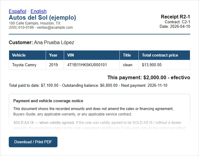199x156 pixels.
Task: Click the ventas@example.com contact line
Action: pos(41,28)
